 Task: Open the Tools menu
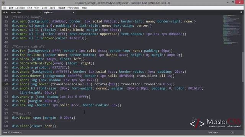[x=52, y=8]
